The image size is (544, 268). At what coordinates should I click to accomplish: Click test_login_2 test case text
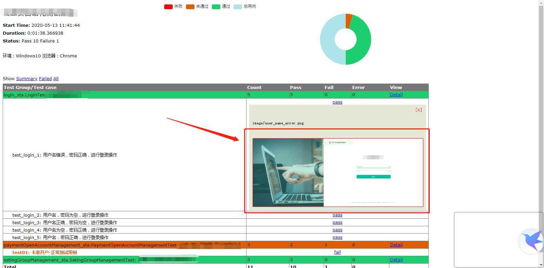coord(61,215)
